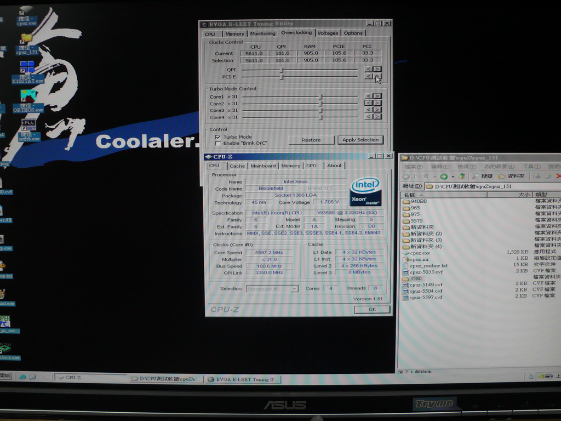This screenshot has width=561, height=421.
Task: Decrease PCI-E clock with left arrow button
Action: (369, 76)
